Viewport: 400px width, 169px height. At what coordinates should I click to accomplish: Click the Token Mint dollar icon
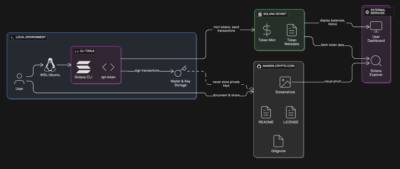tap(267, 30)
